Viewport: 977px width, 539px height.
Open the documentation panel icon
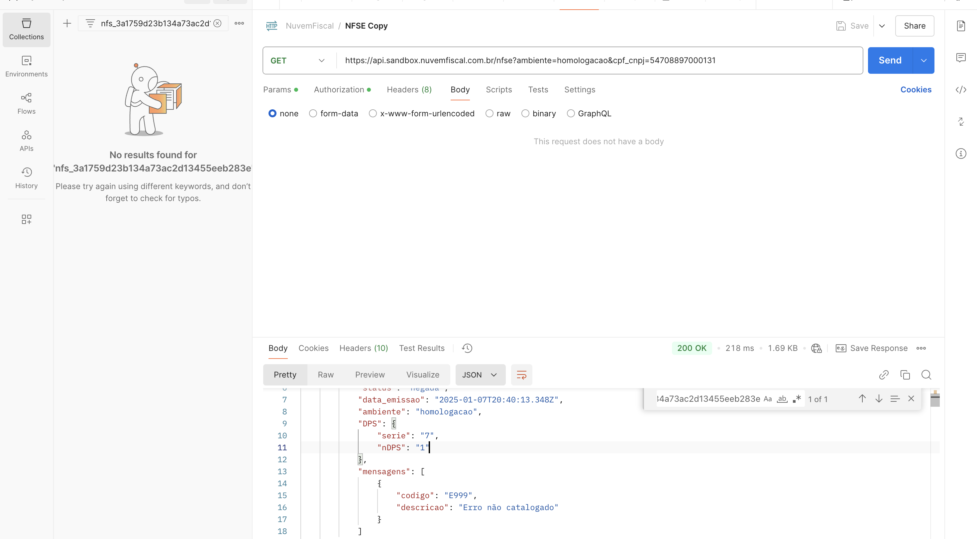(x=961, y=26)
